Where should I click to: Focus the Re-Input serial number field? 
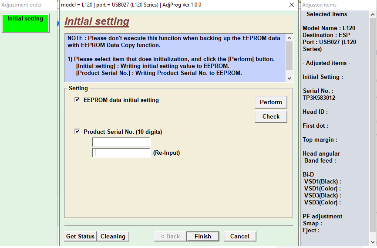121,153
